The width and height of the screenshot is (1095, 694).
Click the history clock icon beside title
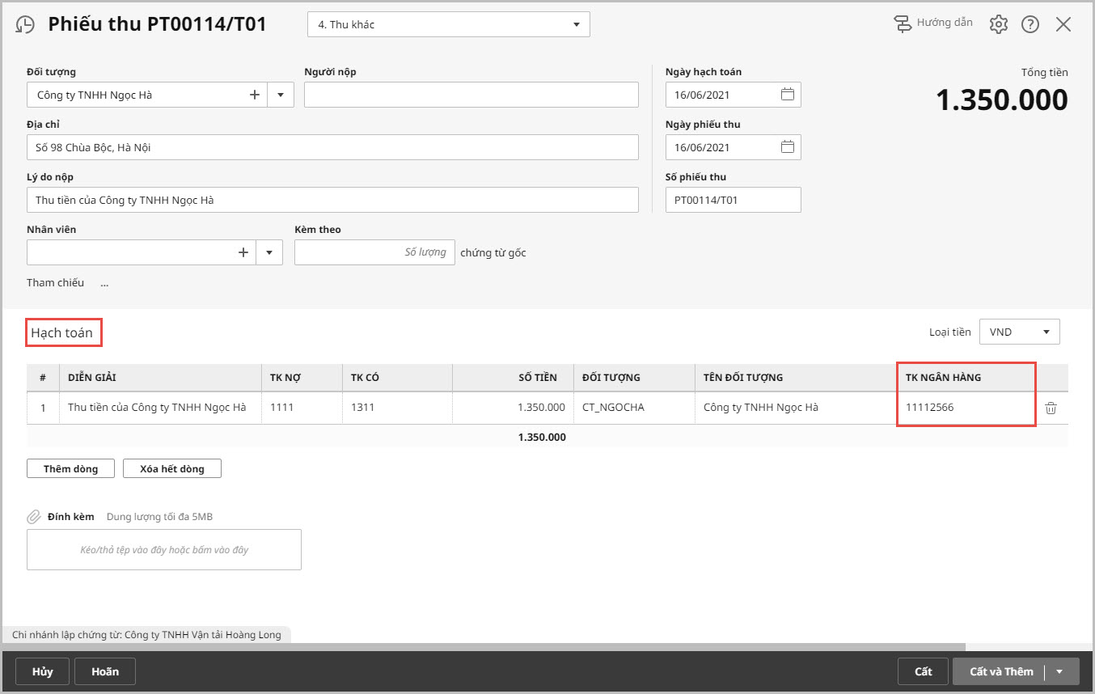[x=25, y=25]
